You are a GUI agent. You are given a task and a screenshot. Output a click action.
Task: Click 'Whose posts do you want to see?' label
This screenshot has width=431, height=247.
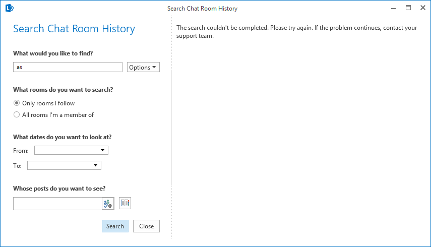pyautogui.click(x=59, y=189)
